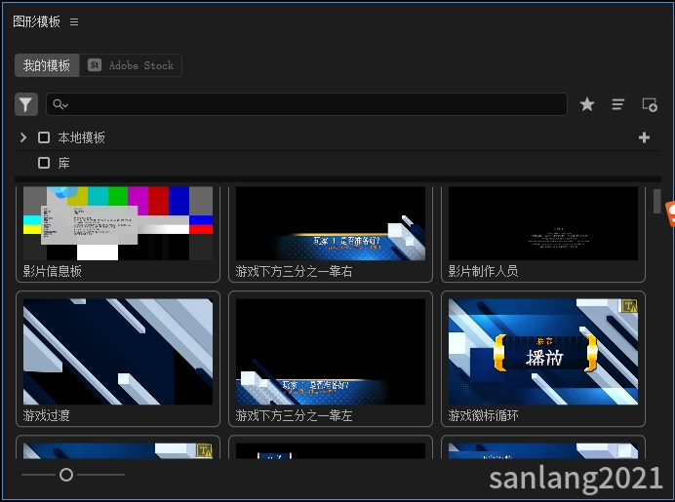Image resolution: width=675 pixels, height=502 pixels.
Task: Select the 影片制作人员 template thumbnail
Action: tap(543, 223)
